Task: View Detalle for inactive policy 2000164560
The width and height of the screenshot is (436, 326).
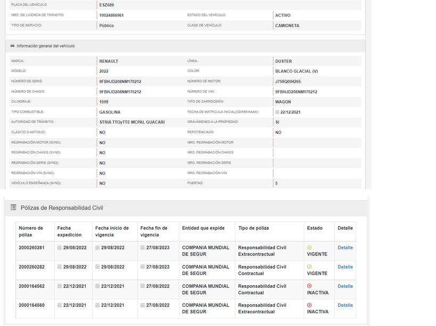Action: [345, 305]
